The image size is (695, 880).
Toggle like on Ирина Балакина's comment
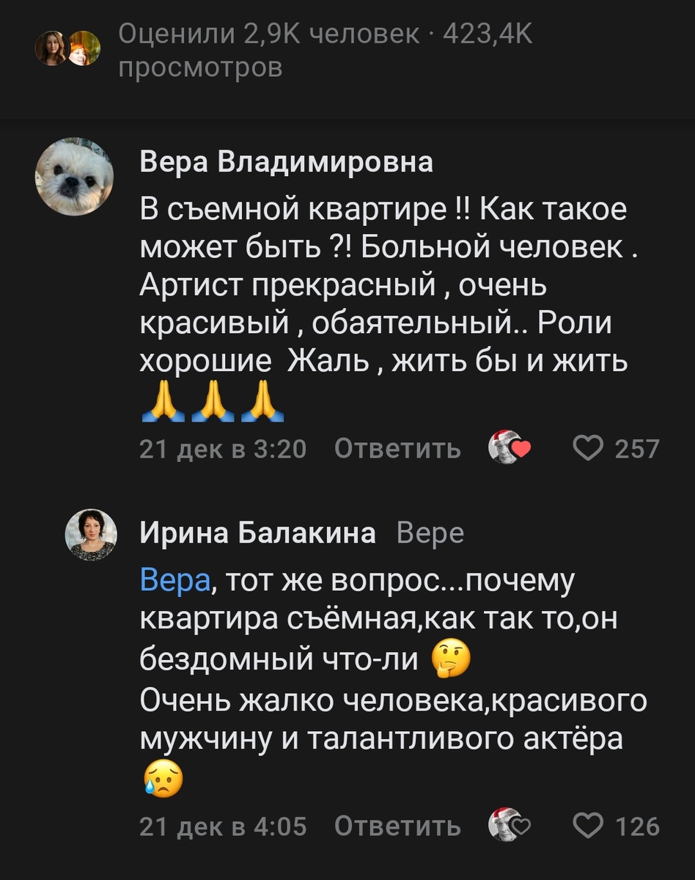(589, 826)
